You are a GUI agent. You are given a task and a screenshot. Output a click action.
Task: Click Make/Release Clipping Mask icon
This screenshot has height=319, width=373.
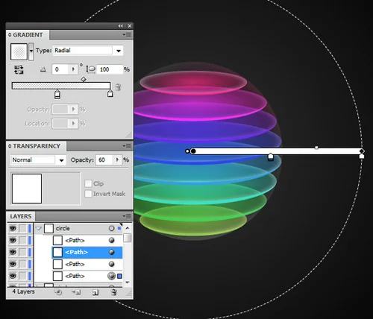(58, 292)
